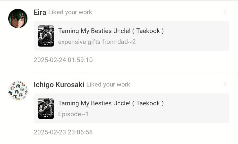Tap the cover thumbnail in Ichigo's notification

(x=46, y=108)
